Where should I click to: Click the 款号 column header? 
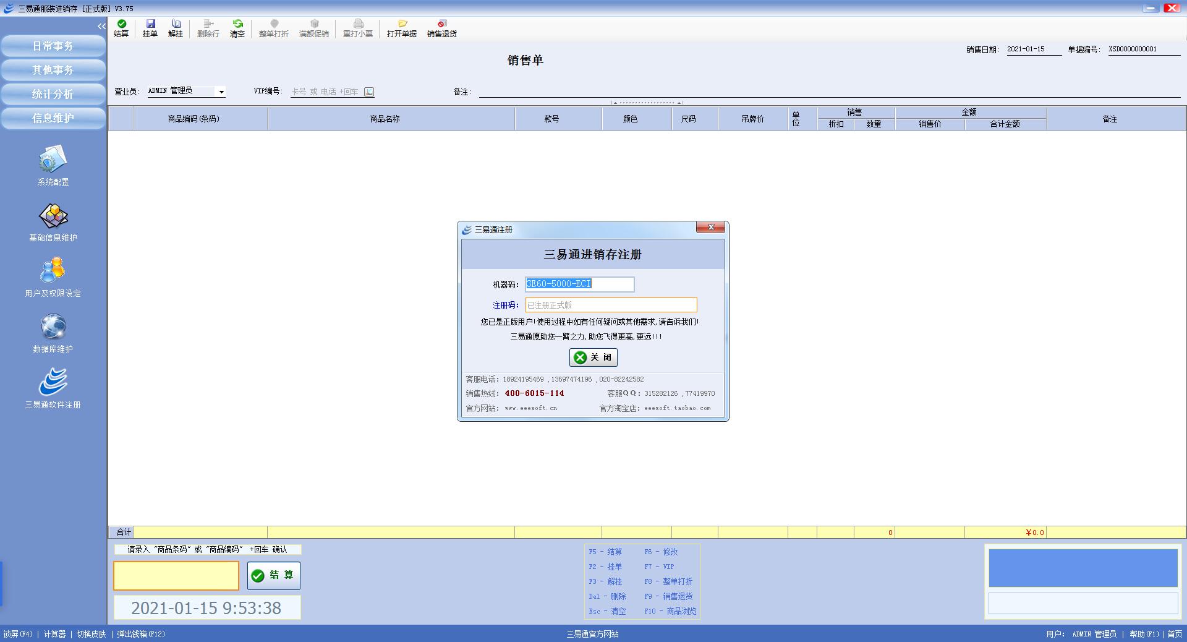click(558, 119)
